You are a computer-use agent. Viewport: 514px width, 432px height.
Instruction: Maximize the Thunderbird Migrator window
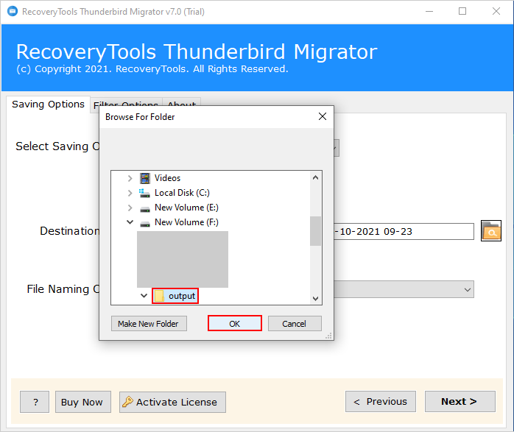462,12
